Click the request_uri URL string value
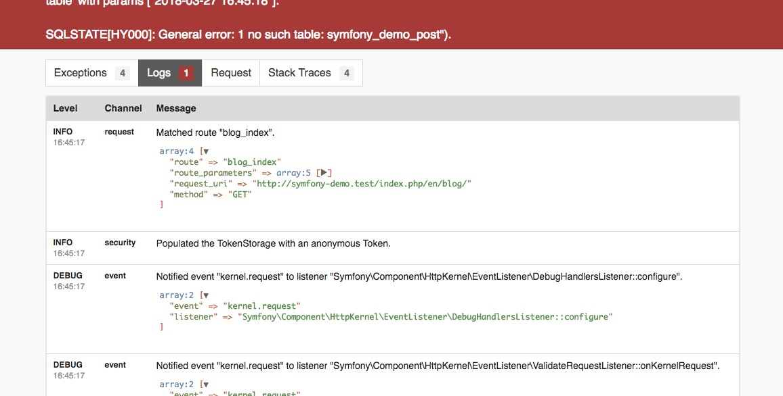 pyautogui.click(x=362, y=184)
